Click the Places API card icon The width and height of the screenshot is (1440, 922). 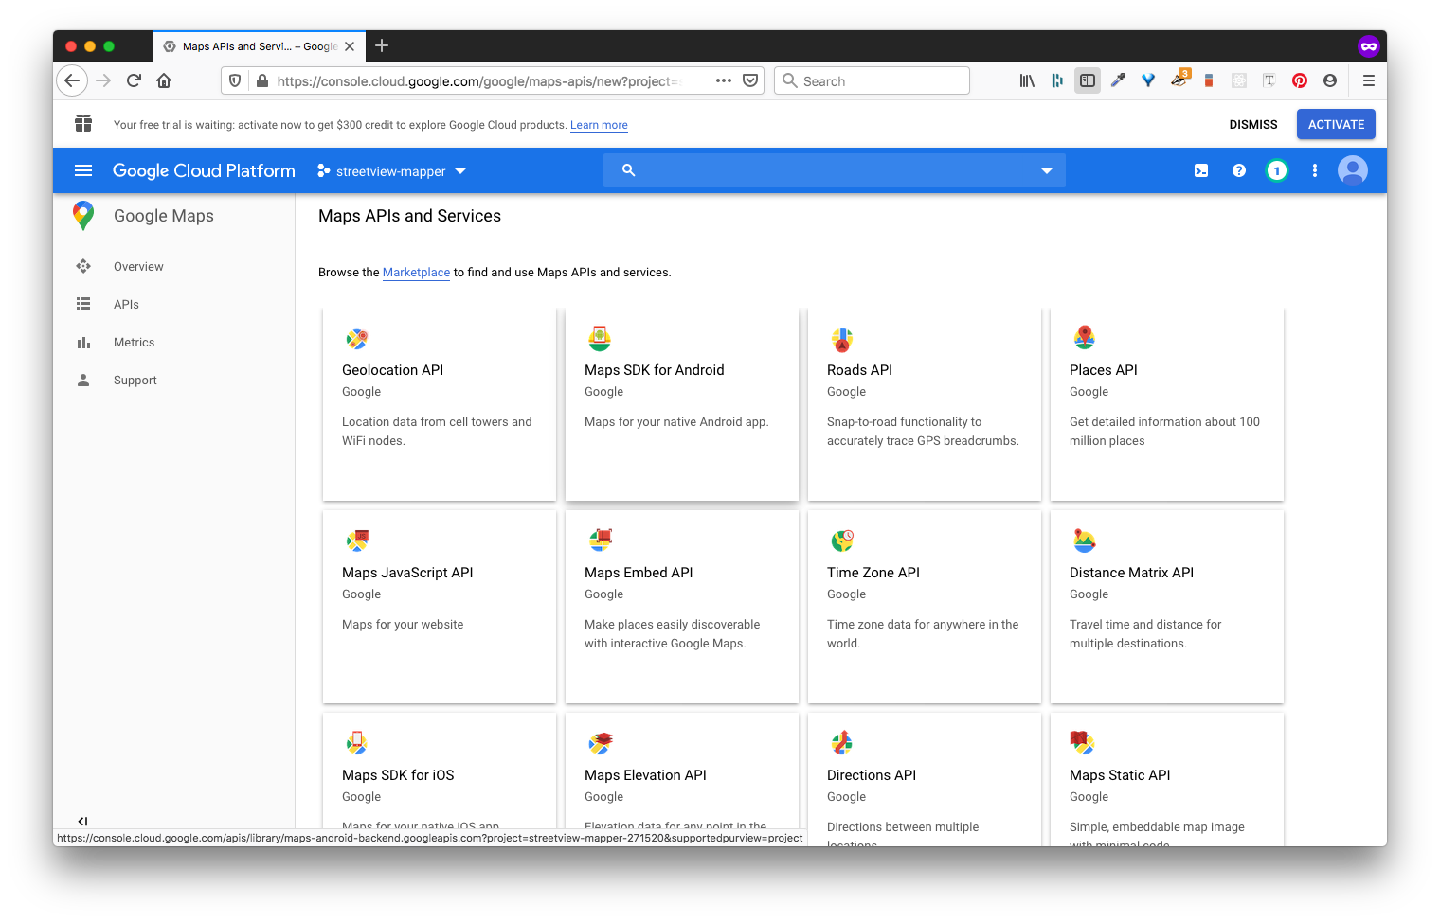pyautogui.click(x=1084, y=338)
